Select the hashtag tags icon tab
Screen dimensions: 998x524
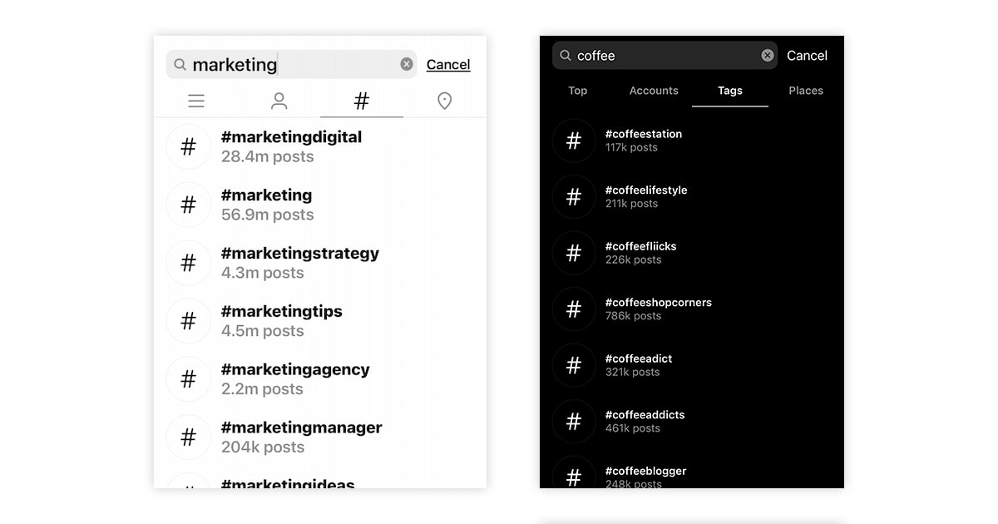coord(362,101)
